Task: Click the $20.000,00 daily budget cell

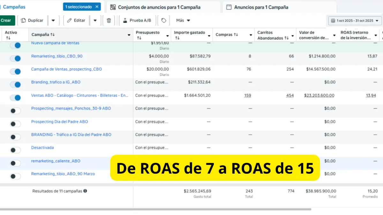Action: coord(158,69)
